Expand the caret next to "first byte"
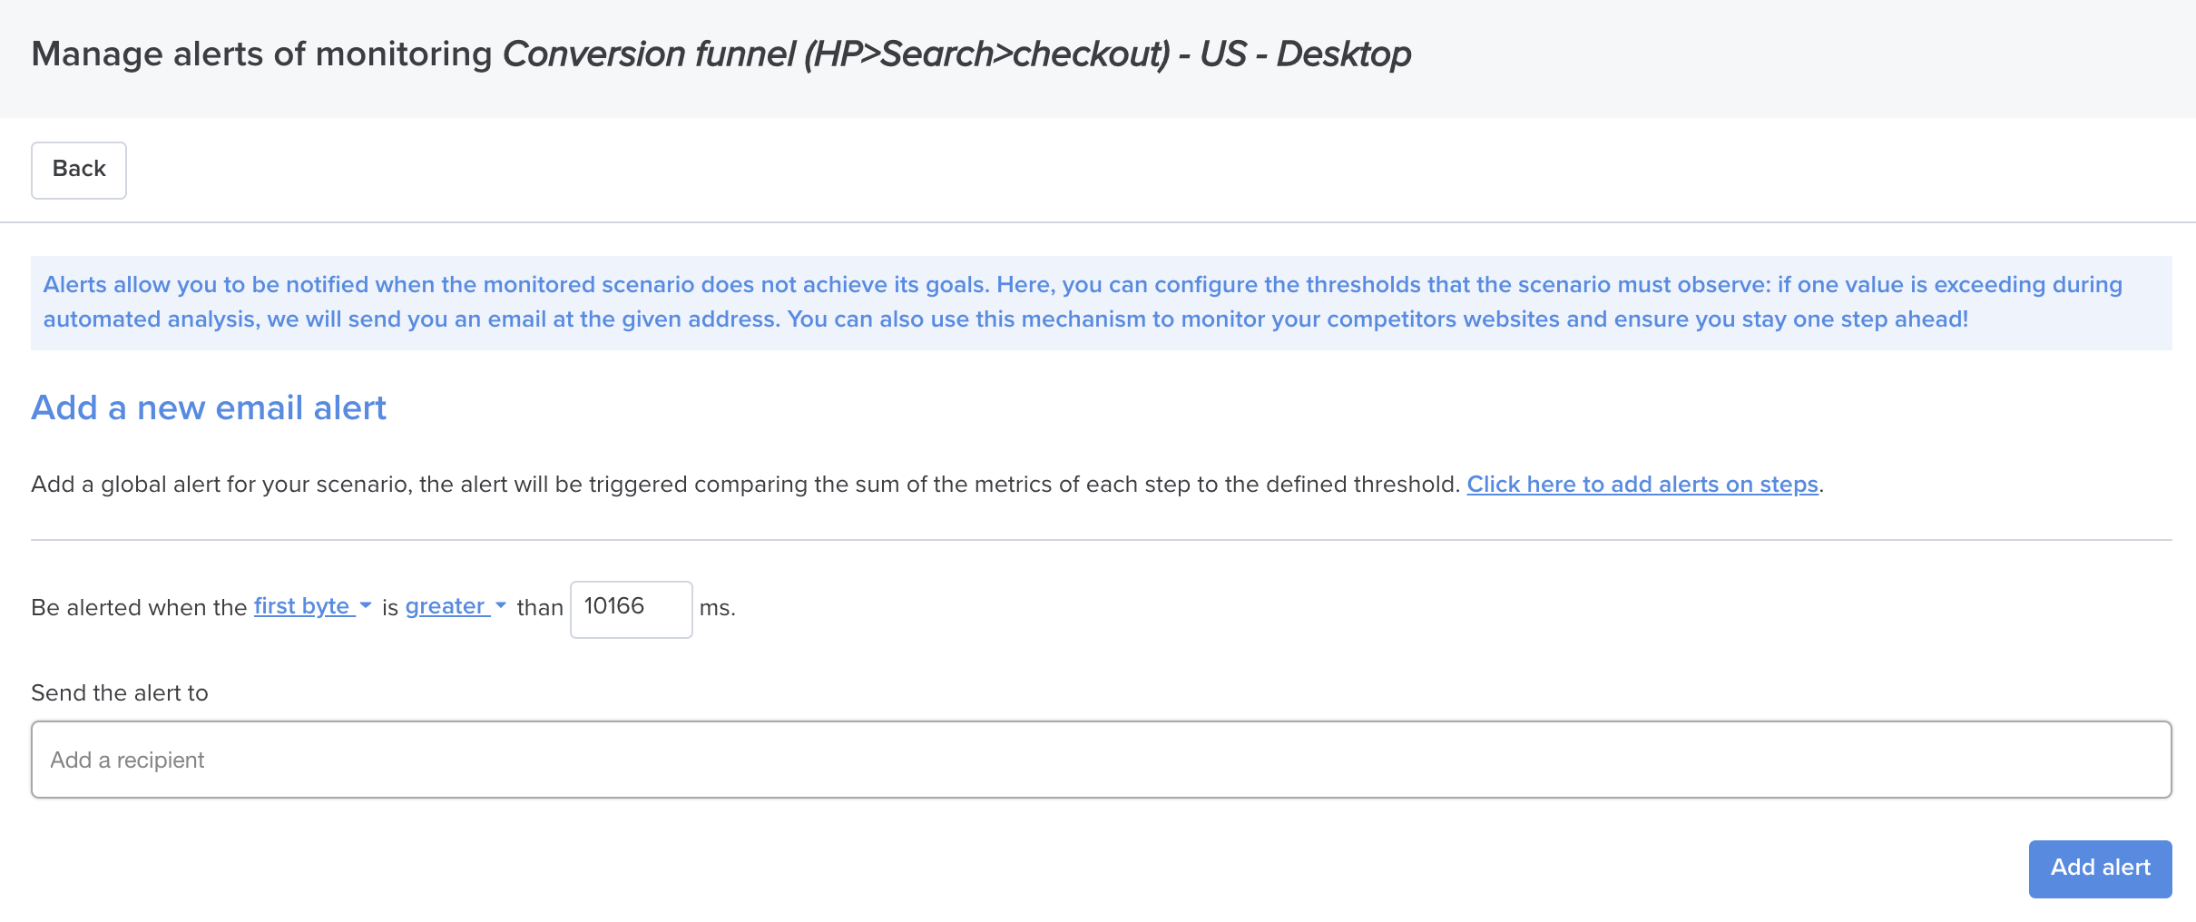2196x922 pixels. tap(366, 606)
